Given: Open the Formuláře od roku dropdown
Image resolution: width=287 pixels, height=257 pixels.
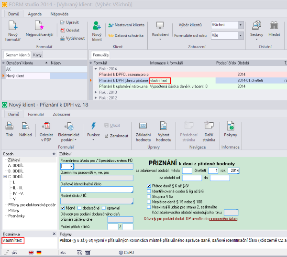Looking at the screenshot, I should pos(241,35).
